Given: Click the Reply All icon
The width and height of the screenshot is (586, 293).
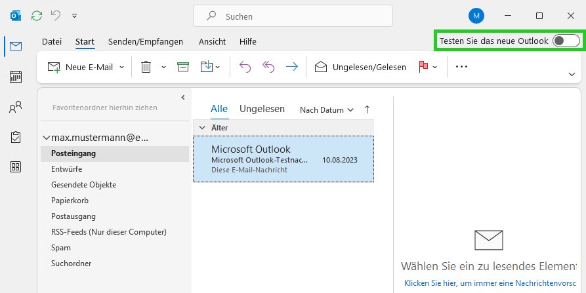Looking at the screenshot, I should tap(268, 67).
